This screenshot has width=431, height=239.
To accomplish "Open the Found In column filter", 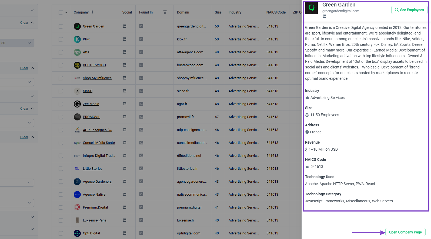I will [x=165, y=12].
